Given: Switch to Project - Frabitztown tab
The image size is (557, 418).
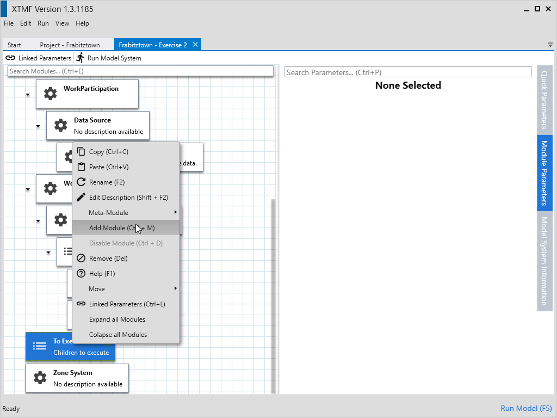Looking at the screenshot, I should (68, 45).
